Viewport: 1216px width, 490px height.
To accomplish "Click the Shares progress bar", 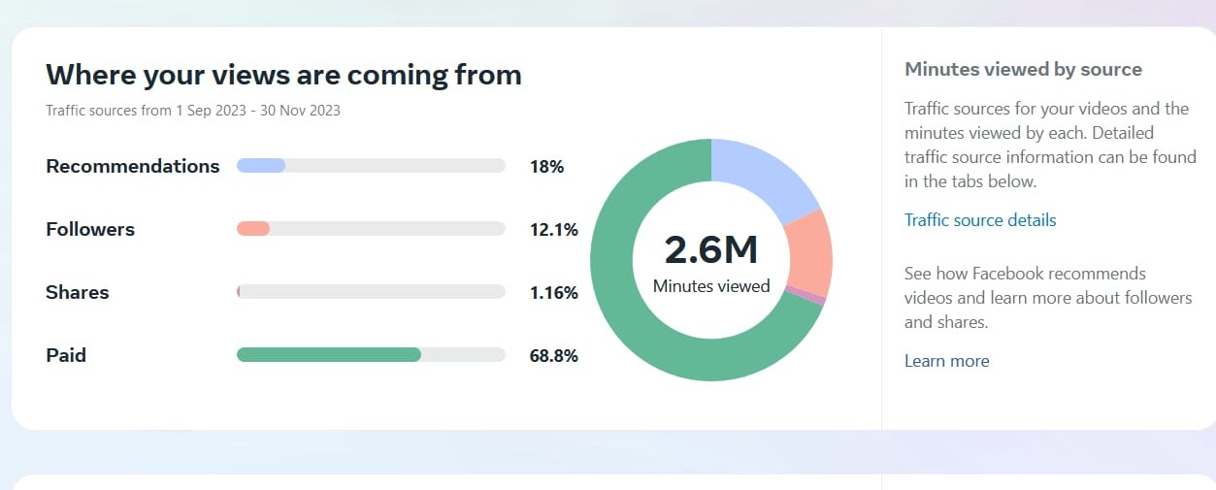I will click(x=371, y=292).
